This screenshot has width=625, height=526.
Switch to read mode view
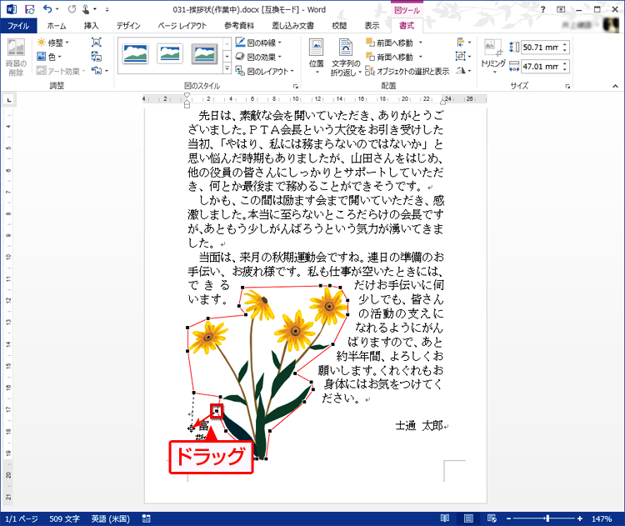coord(445,518)
